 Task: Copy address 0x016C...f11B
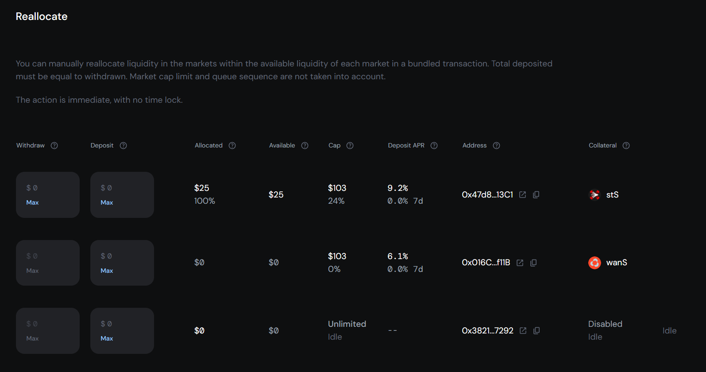point(533,262)
